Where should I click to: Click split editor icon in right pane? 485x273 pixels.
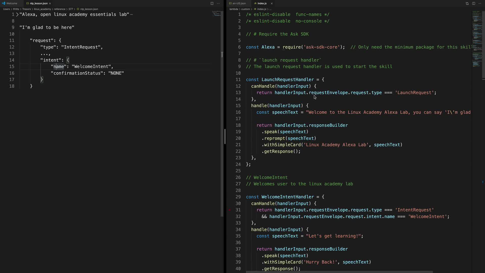click(474, 3)
